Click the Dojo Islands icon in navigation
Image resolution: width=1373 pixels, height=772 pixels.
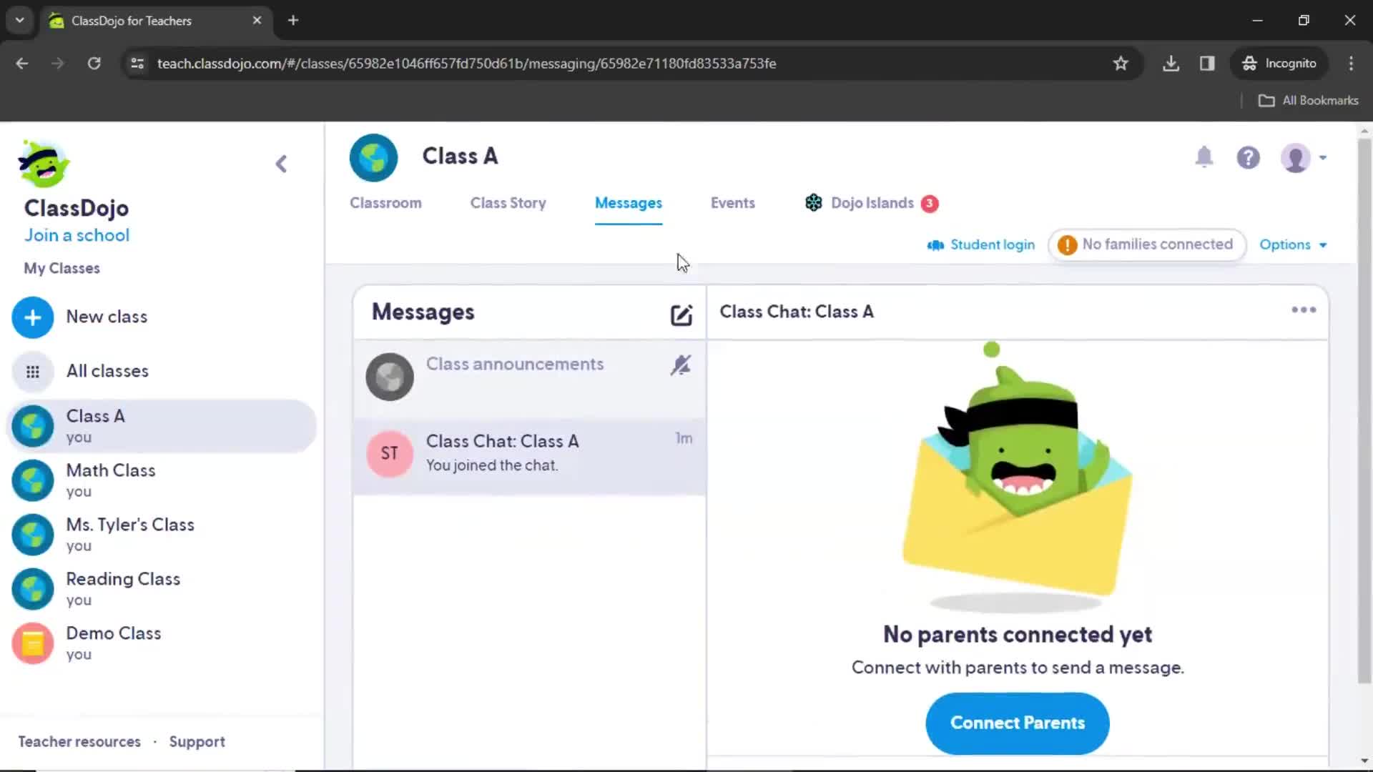point(813,203)
